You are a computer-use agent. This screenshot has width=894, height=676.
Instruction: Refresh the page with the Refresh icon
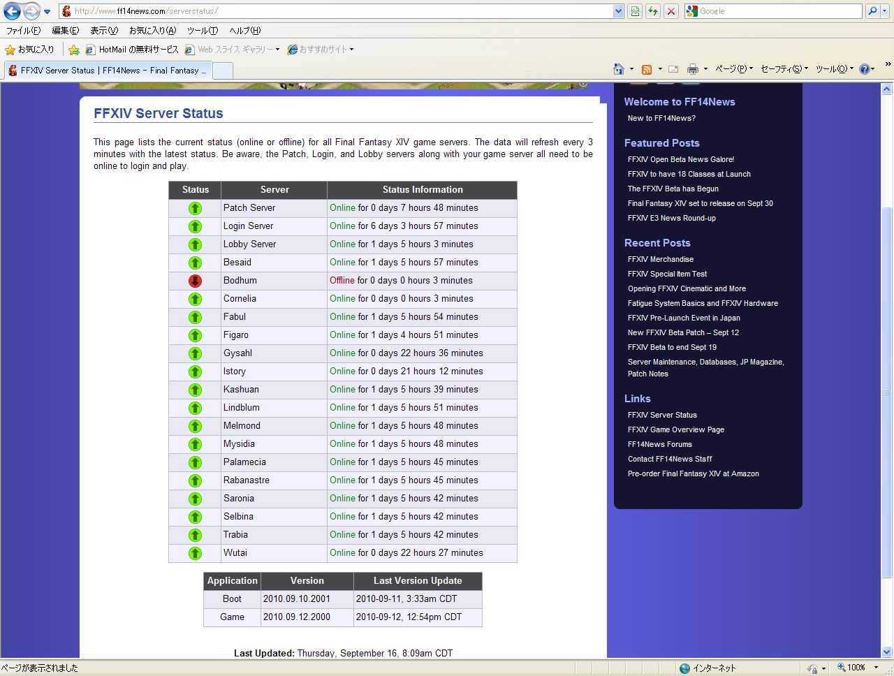click(653, 11)
